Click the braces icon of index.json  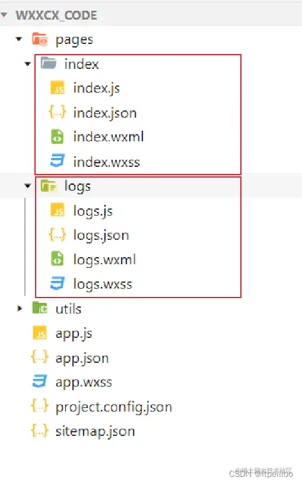pos(58,112)
